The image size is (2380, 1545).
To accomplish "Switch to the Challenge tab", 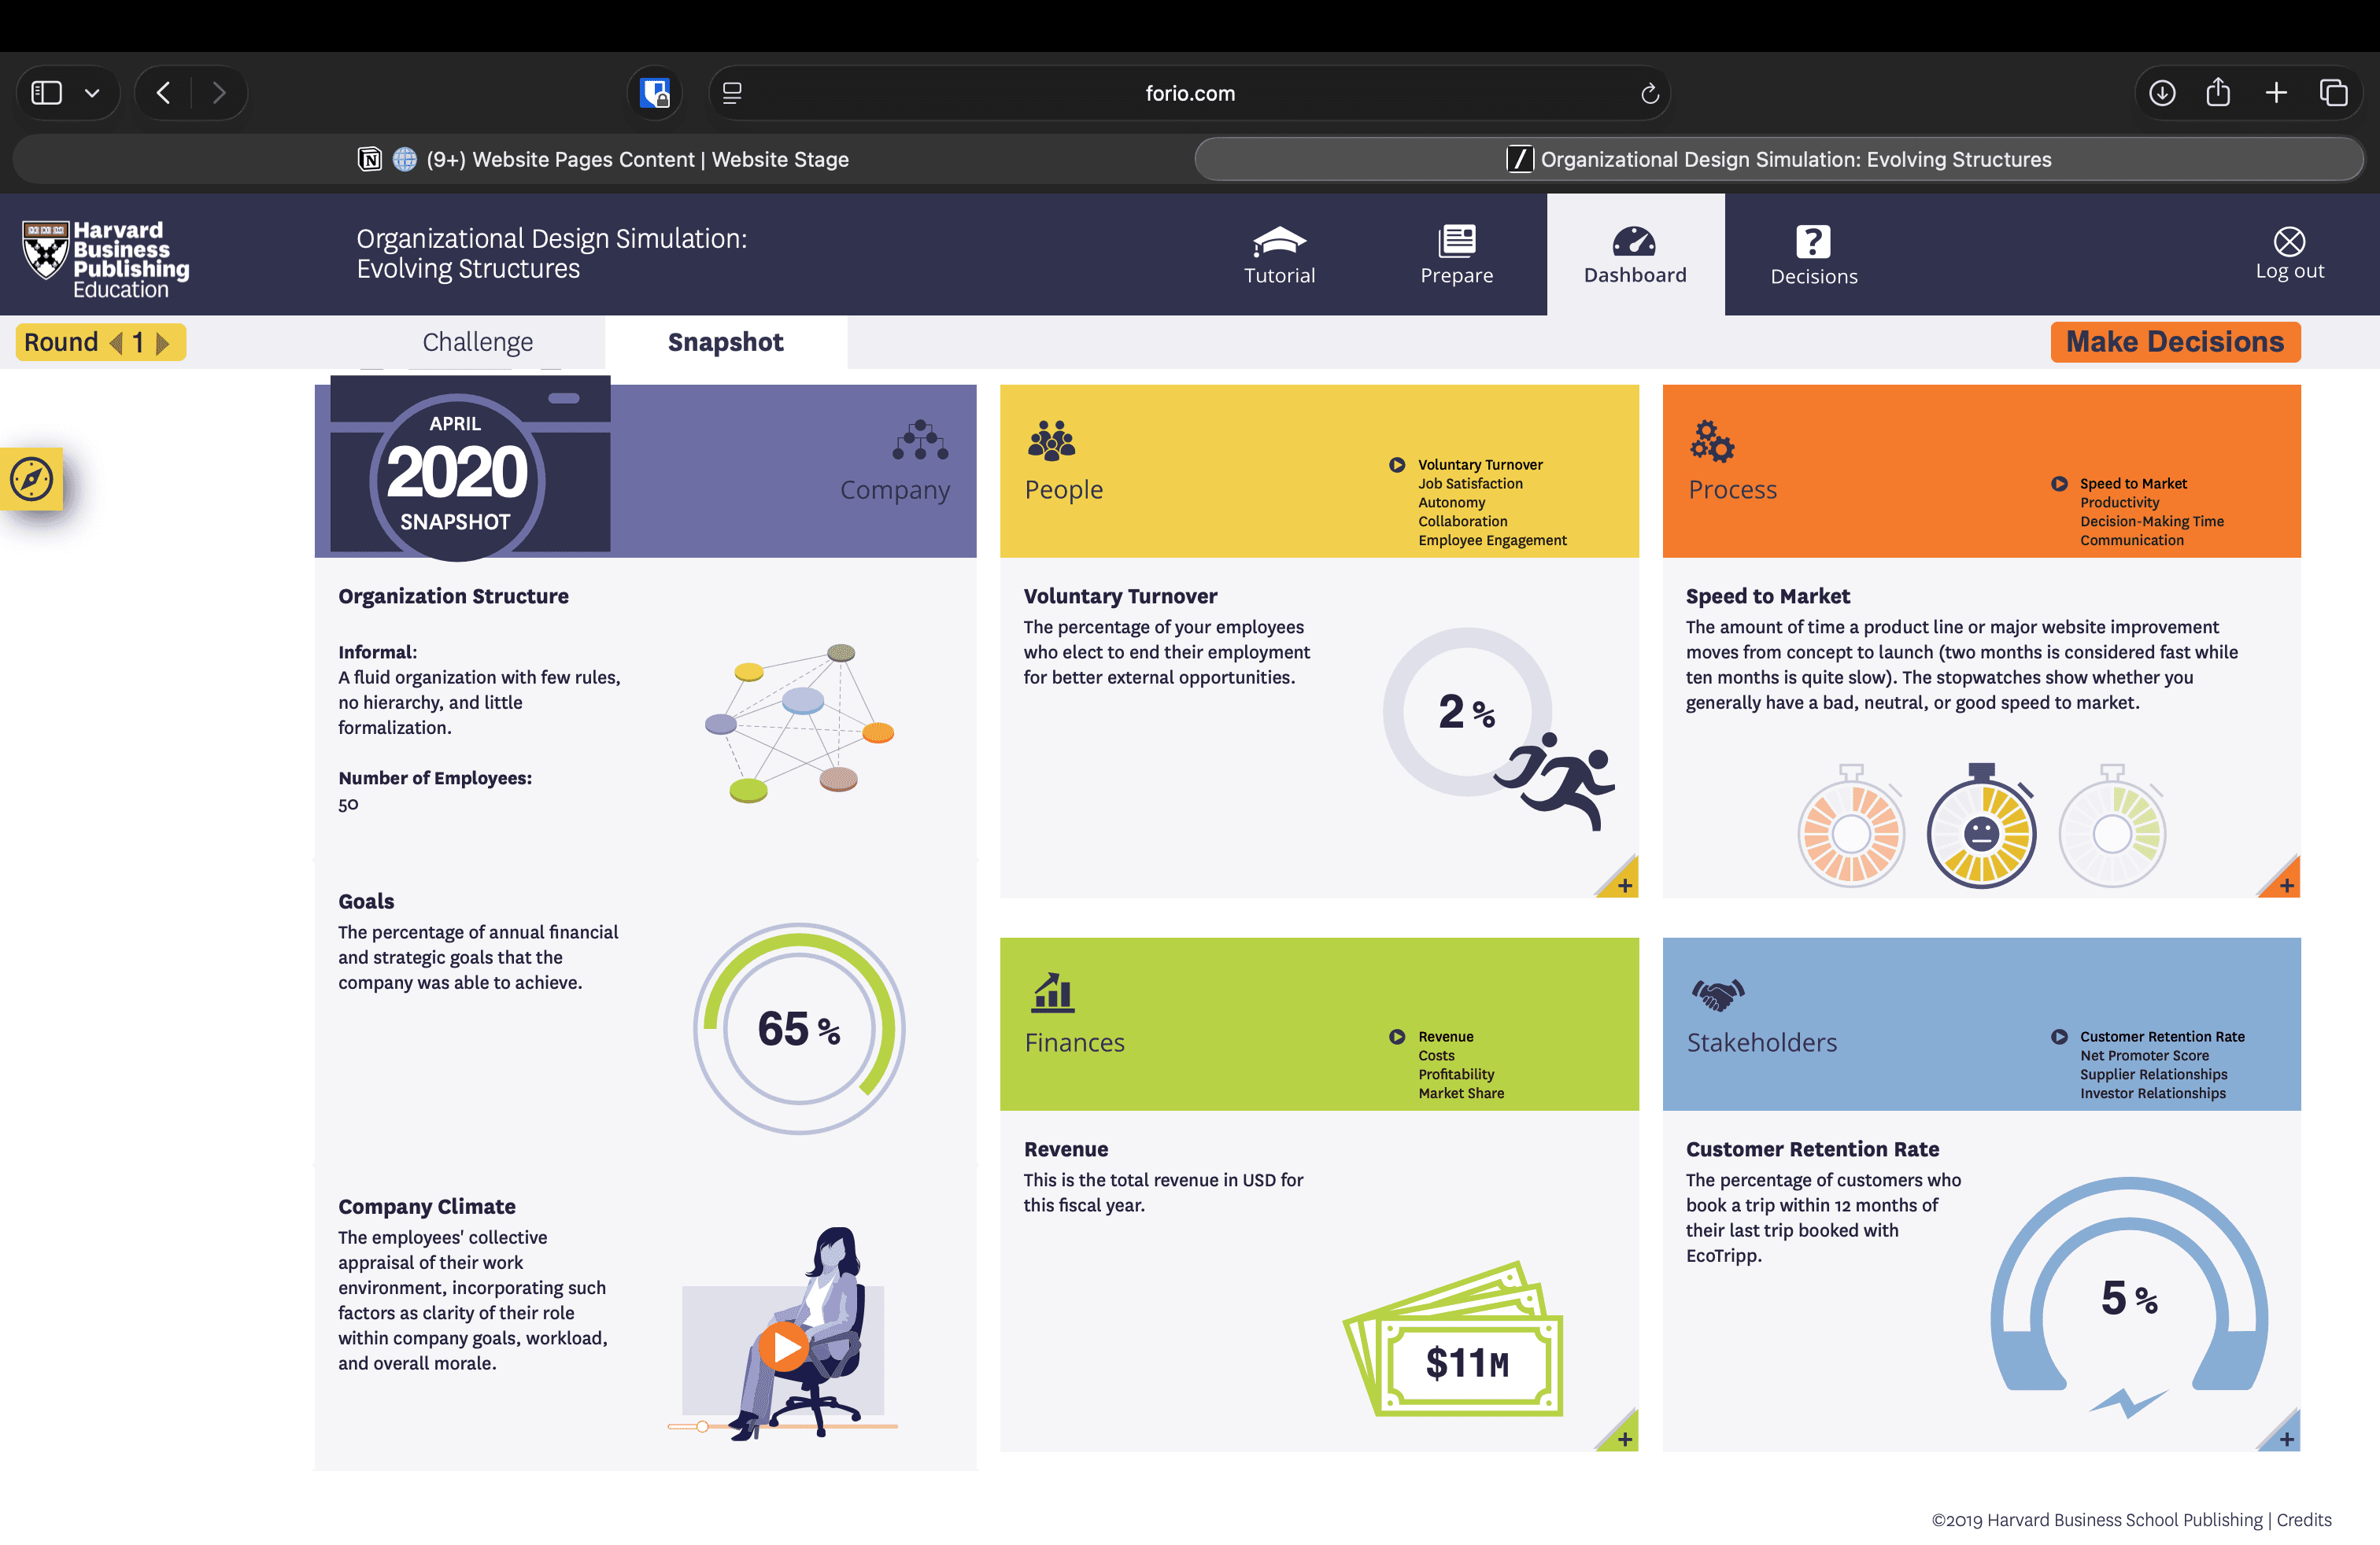I will click(477, 341).
